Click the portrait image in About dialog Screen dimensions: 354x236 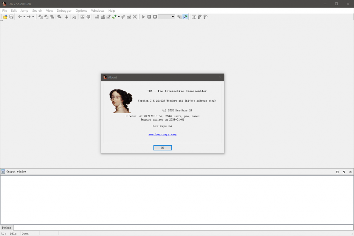(x=121, y=101)
